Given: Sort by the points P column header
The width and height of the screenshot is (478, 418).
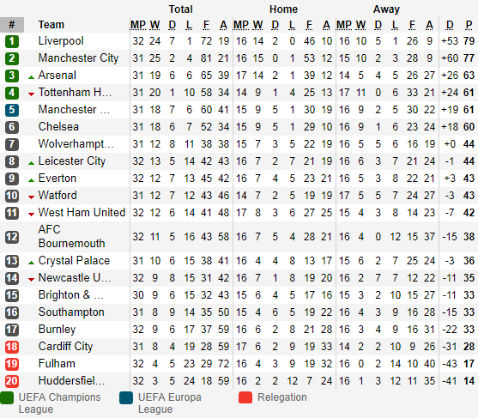Looking at the screenshot, I should [x=469, y=25].
